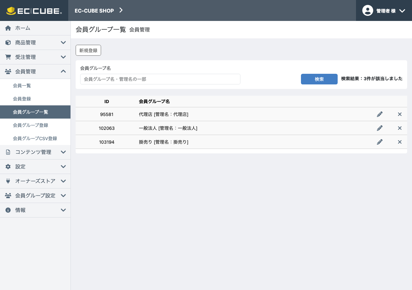Screen dimensions: 412x290
Task: Expand the 受注管理 chevron
Action: tap(63, 57)
